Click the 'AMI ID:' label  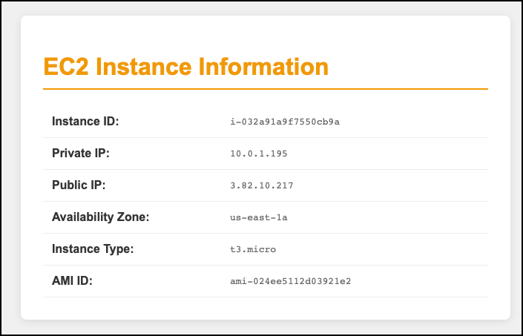[x=72, y=281]
